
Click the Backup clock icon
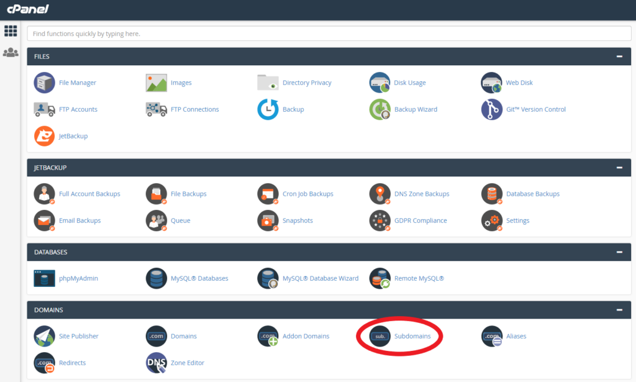coord(268,109)
